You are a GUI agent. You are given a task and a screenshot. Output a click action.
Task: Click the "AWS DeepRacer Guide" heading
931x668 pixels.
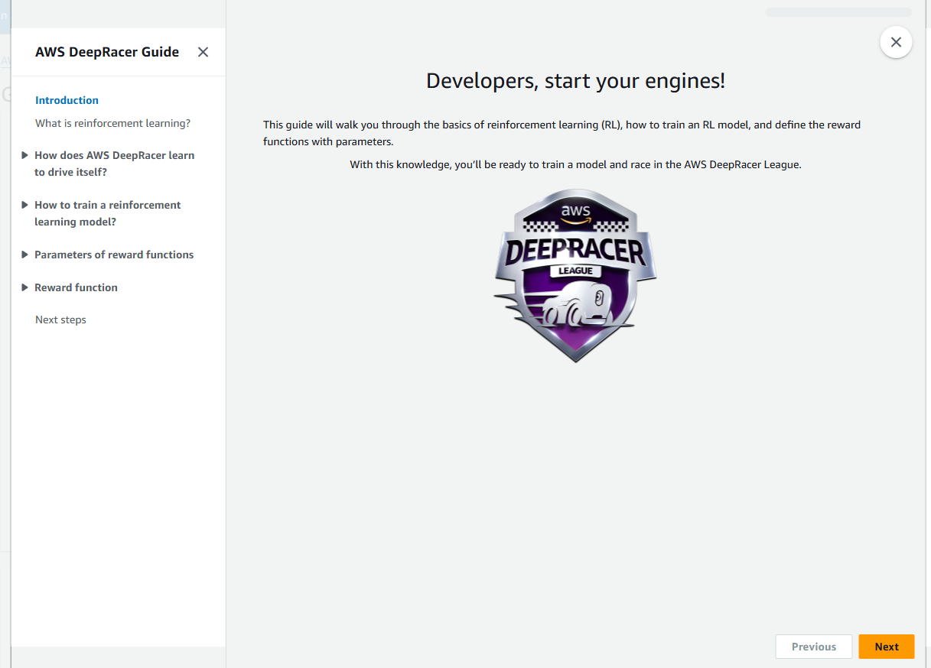(107, 52)
